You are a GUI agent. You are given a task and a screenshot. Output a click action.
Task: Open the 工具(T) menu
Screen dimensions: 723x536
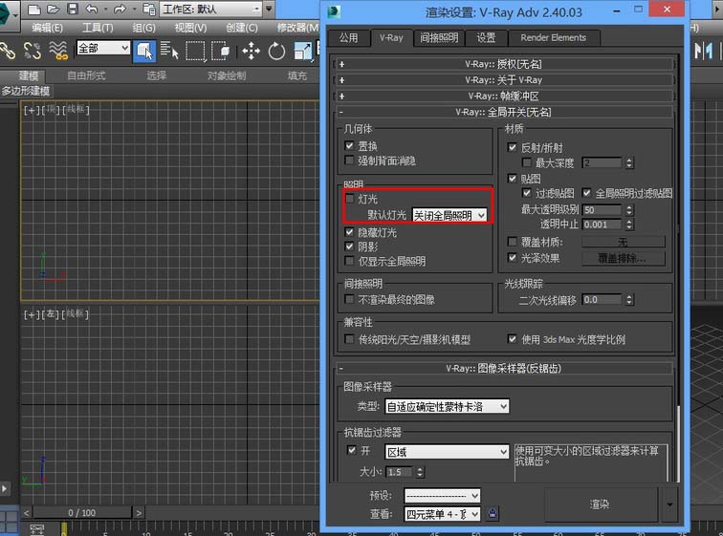98,28
